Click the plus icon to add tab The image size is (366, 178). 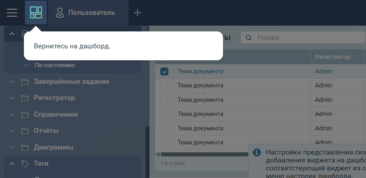tap(138, 13)
